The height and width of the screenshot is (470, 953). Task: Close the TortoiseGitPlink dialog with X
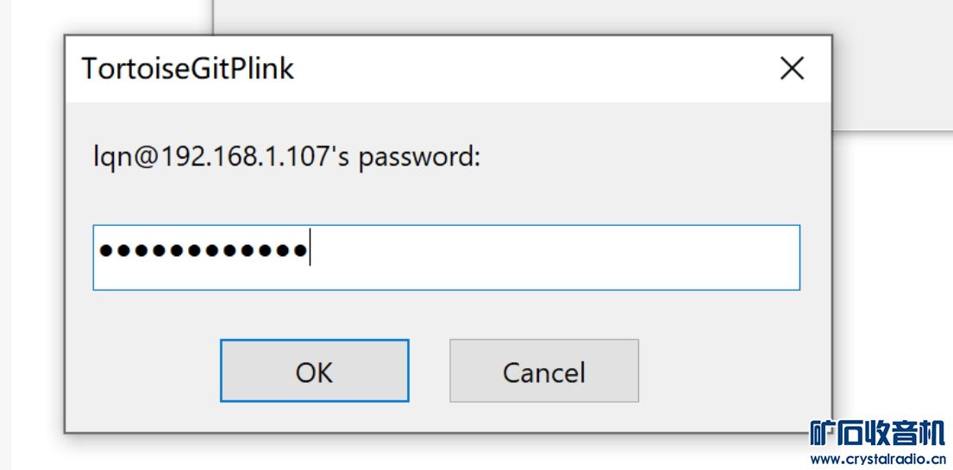coord(792,69)
